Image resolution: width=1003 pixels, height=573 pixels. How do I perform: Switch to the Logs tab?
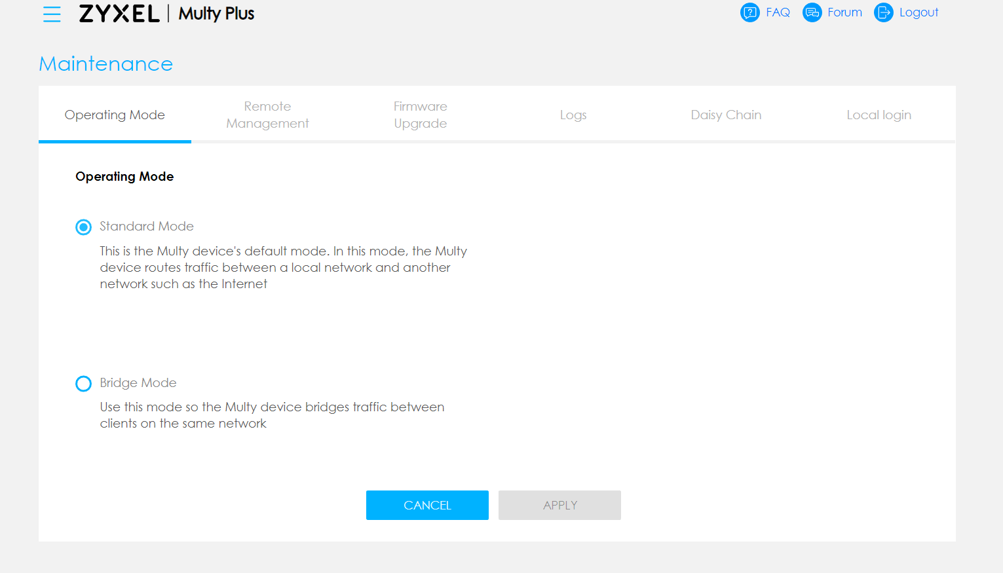(573, 115)
